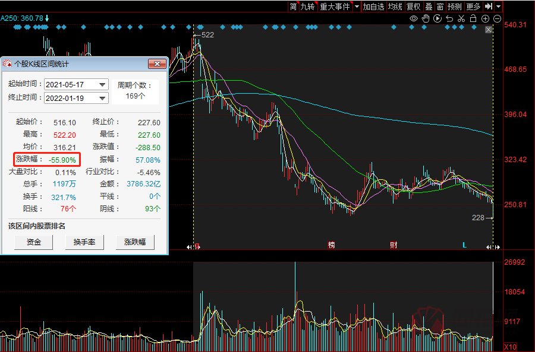Toggle the 叠 overlay mode
The width and height of the screenshot is (535, 352).
pyautogui.click(x=429, y=7)
